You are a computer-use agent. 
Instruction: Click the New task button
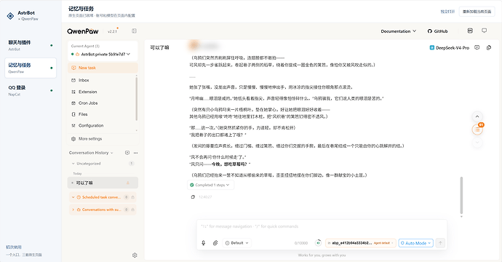(103, 68)
